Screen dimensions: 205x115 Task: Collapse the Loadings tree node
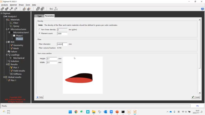tap(7, 55)
